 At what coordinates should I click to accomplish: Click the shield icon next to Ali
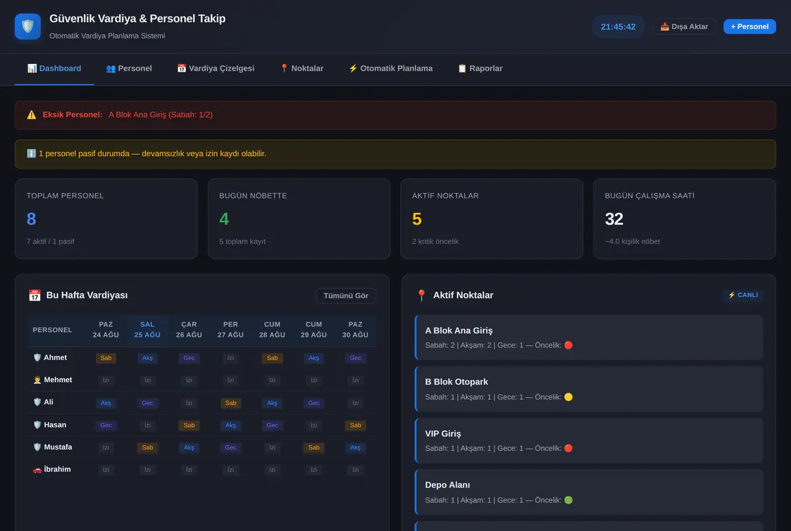(x=37, y=403)
